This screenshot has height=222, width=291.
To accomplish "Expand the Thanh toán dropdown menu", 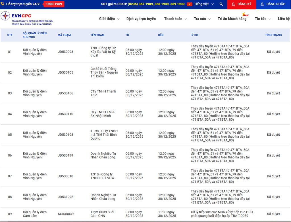I will coord(175,19).
